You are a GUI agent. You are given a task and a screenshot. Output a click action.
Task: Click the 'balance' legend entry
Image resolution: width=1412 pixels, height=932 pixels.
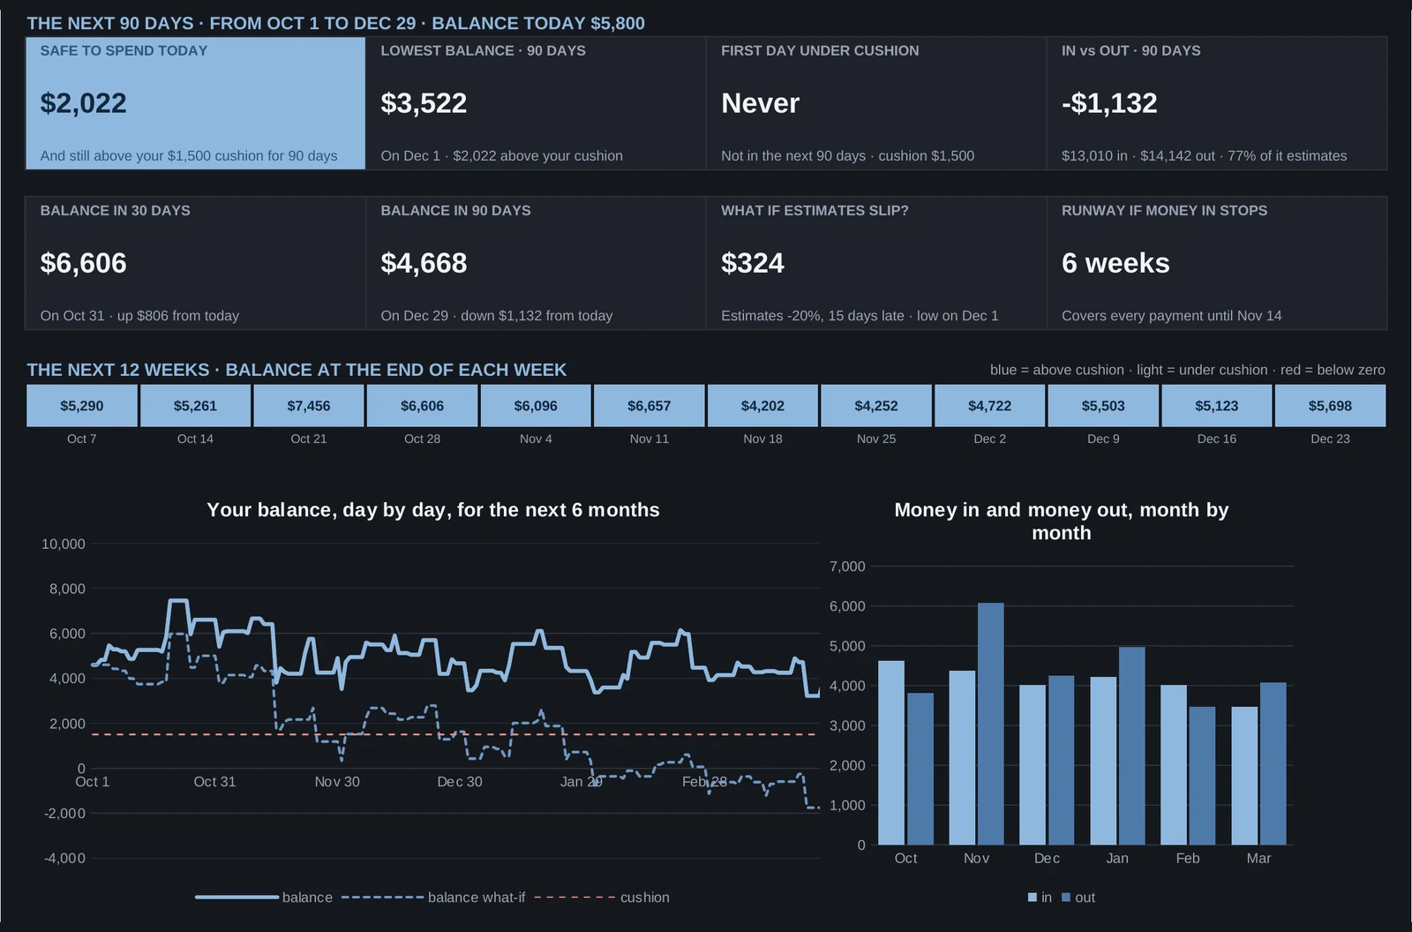click(264, 898)
